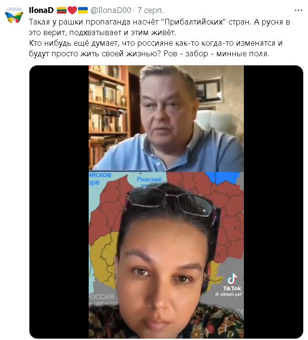This screenshot has height=340, width=308.
Task: Click the red heart emoji in the name
Action: (72, 10)
